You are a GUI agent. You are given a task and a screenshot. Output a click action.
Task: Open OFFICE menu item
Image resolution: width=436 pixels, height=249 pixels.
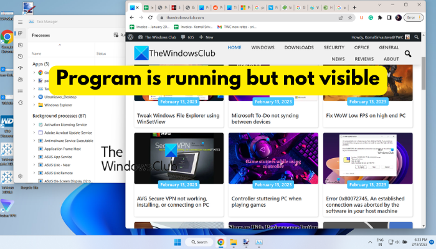pyautogui.click(x=361, y=47)
